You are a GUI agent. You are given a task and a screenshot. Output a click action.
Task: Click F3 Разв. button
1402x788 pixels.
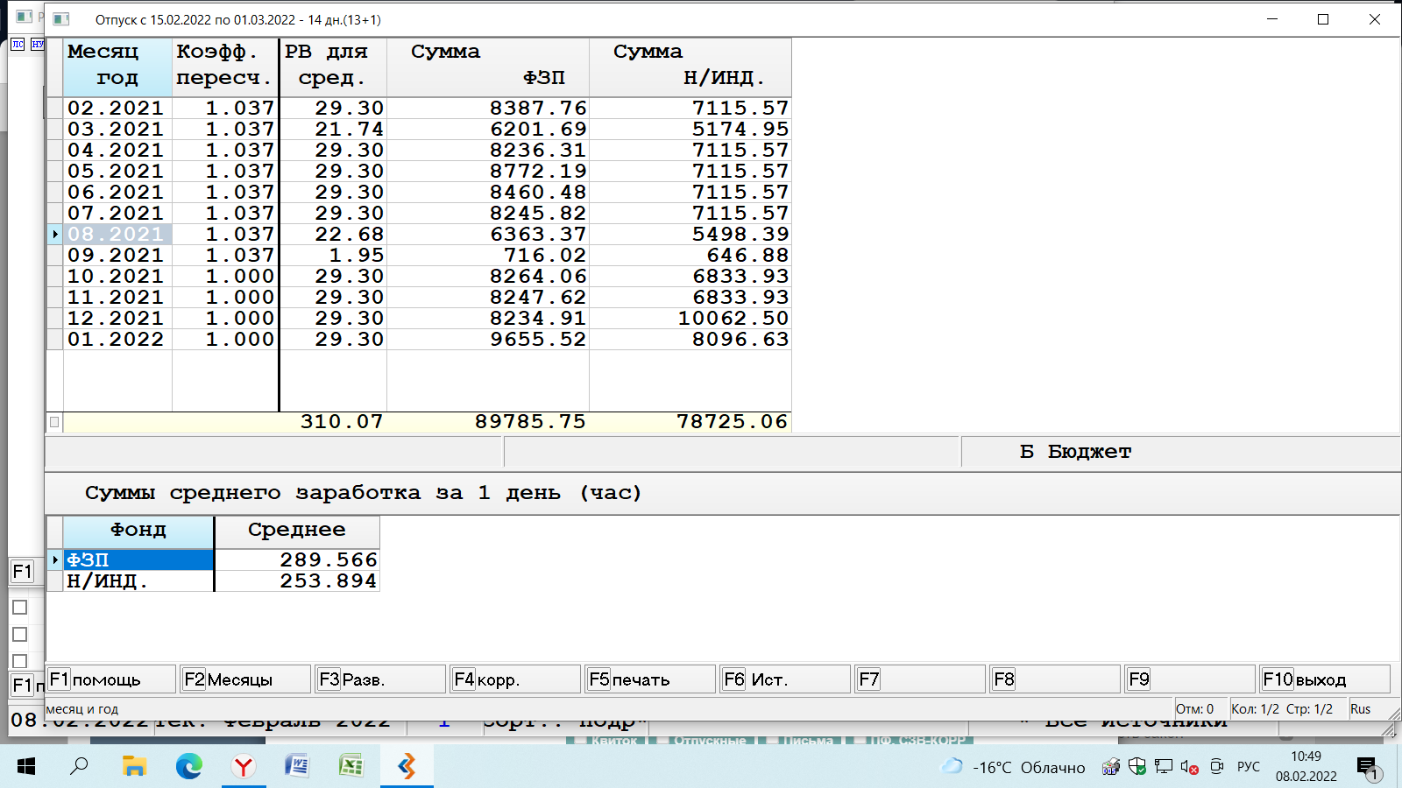click(x=380, y=679)
